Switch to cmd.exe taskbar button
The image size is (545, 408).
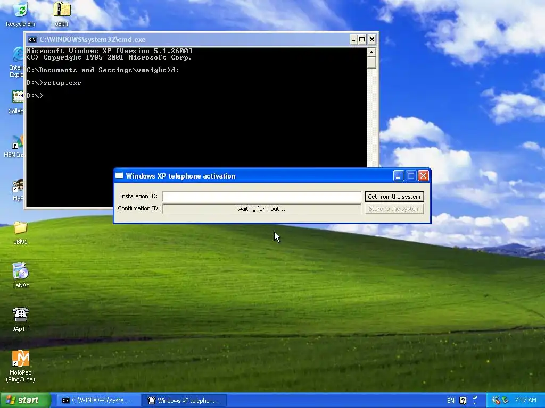coord(98,401)
